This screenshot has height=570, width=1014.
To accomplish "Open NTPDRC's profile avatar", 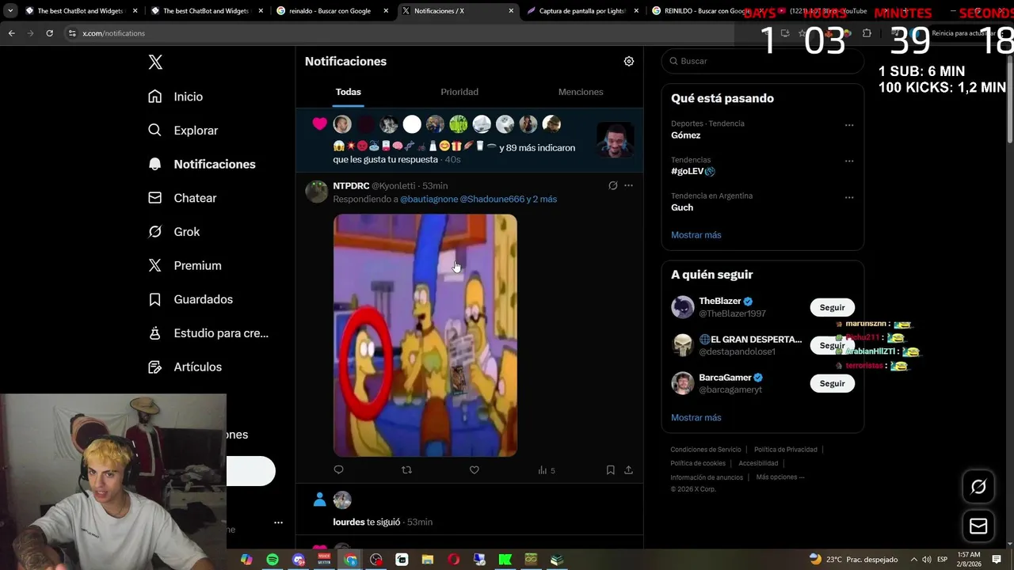I will (317, 192).
